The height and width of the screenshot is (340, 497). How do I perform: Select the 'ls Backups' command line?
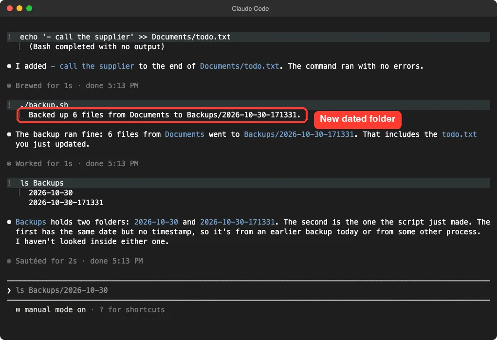point(248,183)
